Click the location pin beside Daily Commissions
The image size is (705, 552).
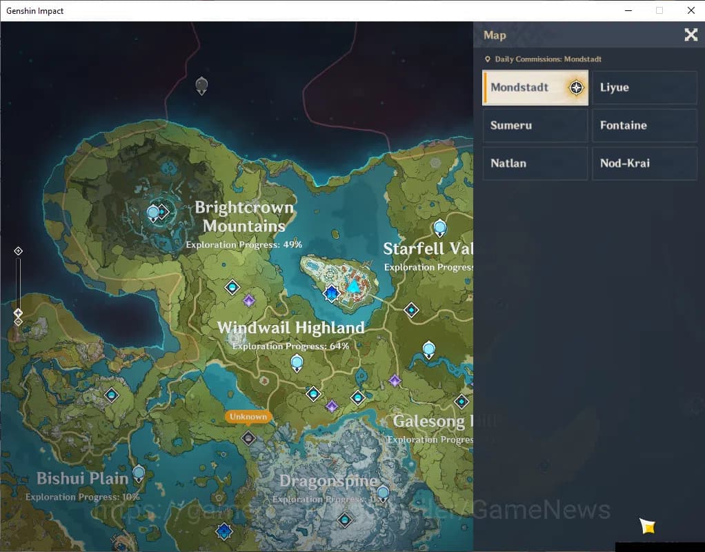pos(488,59)
